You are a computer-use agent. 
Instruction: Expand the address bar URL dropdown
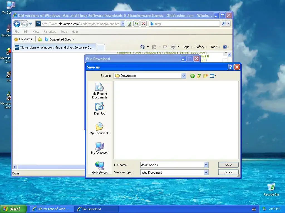click(122, 24)
